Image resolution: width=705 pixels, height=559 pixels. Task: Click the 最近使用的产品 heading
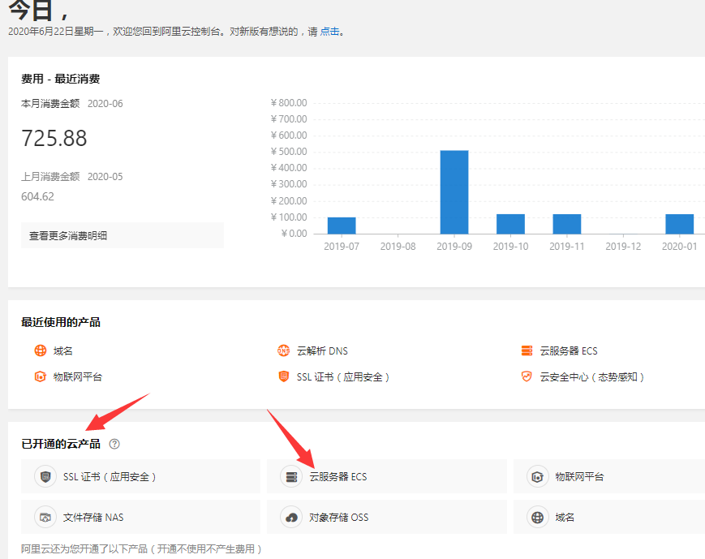click(61, 322)
